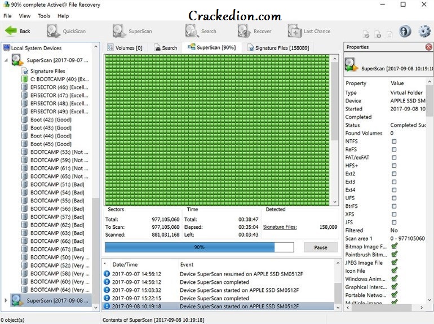Click info icon on 2017-09-07 15:22:15 event
Viewport: 434px width, 324px height.
coord(107,298)
